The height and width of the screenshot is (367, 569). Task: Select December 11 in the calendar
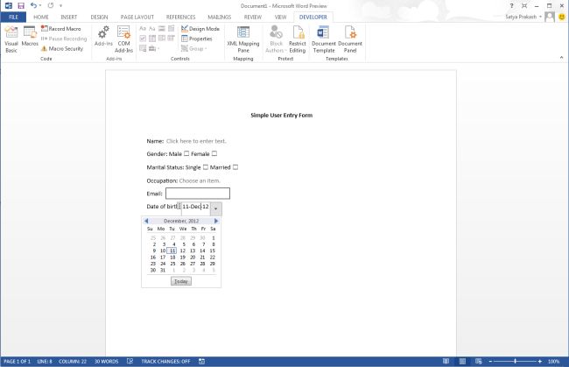point(172,251)
